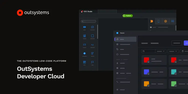The width and height of the screenshot is (188, 94).
Task: Select the empty tab beside ODC Studio
Action: [x=107, y=12]
